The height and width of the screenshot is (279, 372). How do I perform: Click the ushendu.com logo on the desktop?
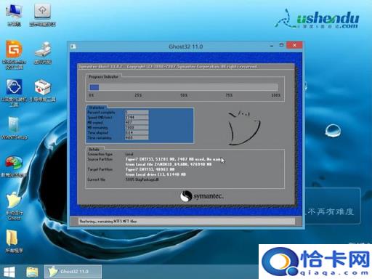click(x=318, y=19)
